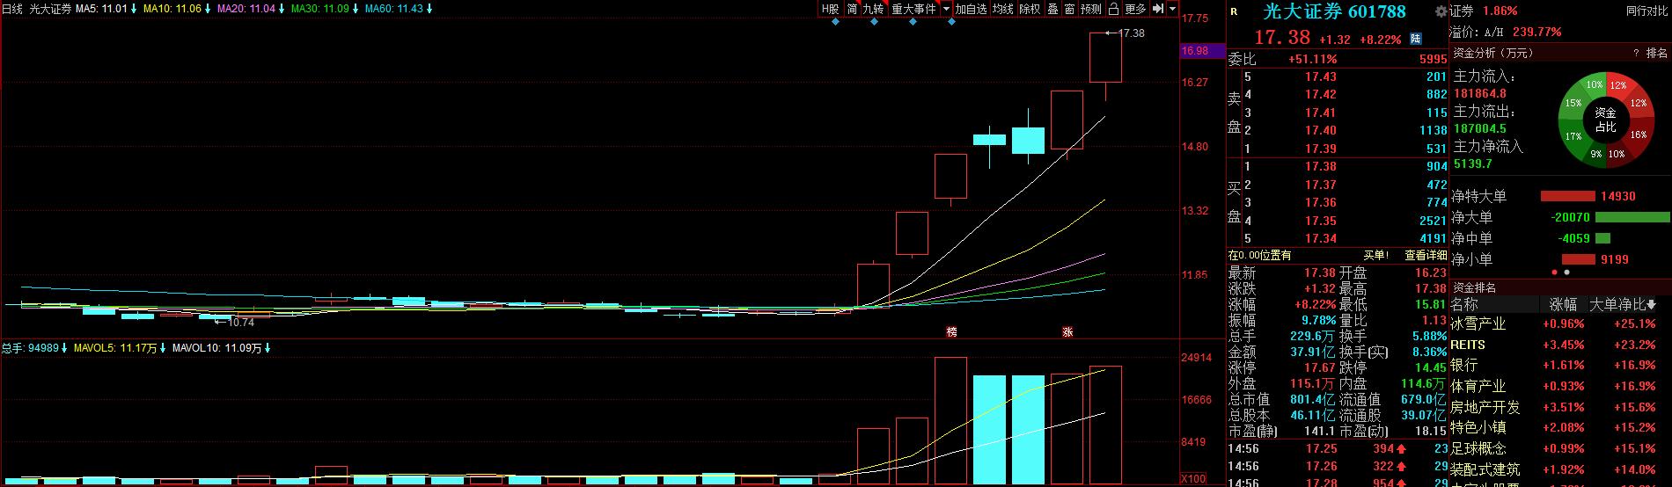
Task: Toggle 均线 moving averages
Action: [1003, 9]
